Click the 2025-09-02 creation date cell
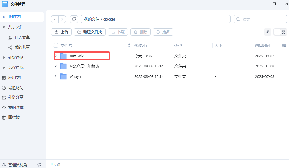 [265, 56]
